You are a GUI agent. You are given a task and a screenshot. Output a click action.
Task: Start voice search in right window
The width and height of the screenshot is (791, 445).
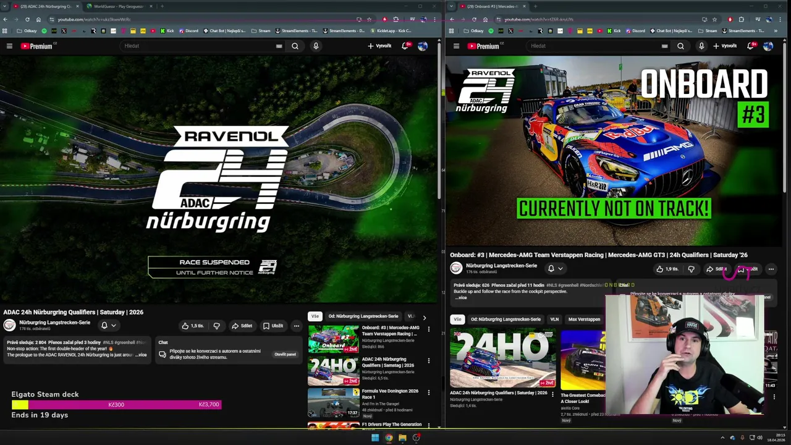point(701,46)
